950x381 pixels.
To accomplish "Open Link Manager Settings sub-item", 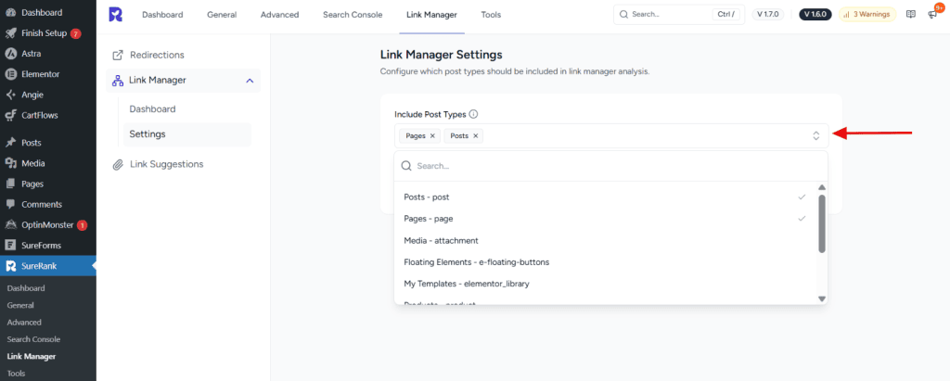I will [186, 134].
